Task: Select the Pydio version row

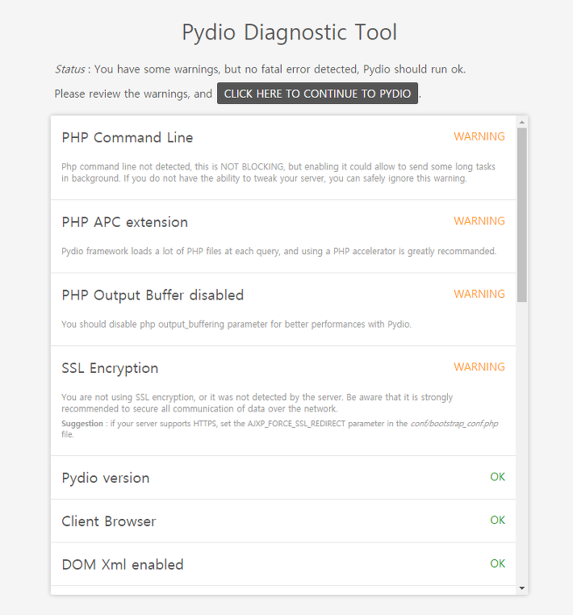Action: pyautogui.click(x=283, y=478)
